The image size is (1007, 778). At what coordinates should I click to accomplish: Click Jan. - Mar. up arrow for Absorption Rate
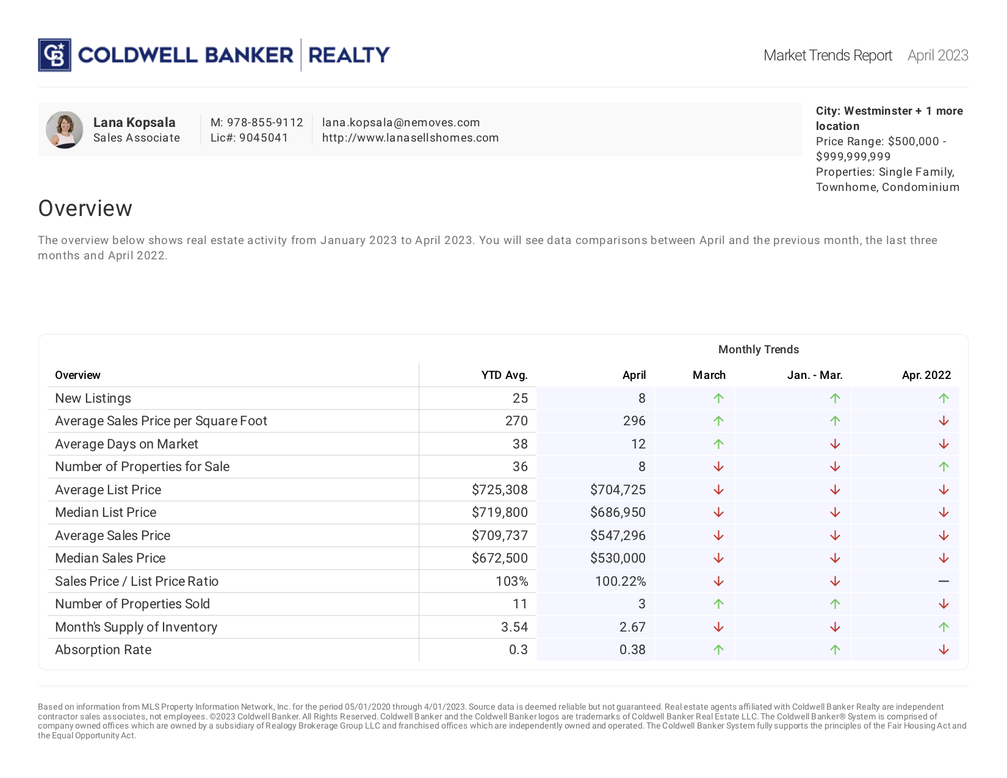pos(835,650)
